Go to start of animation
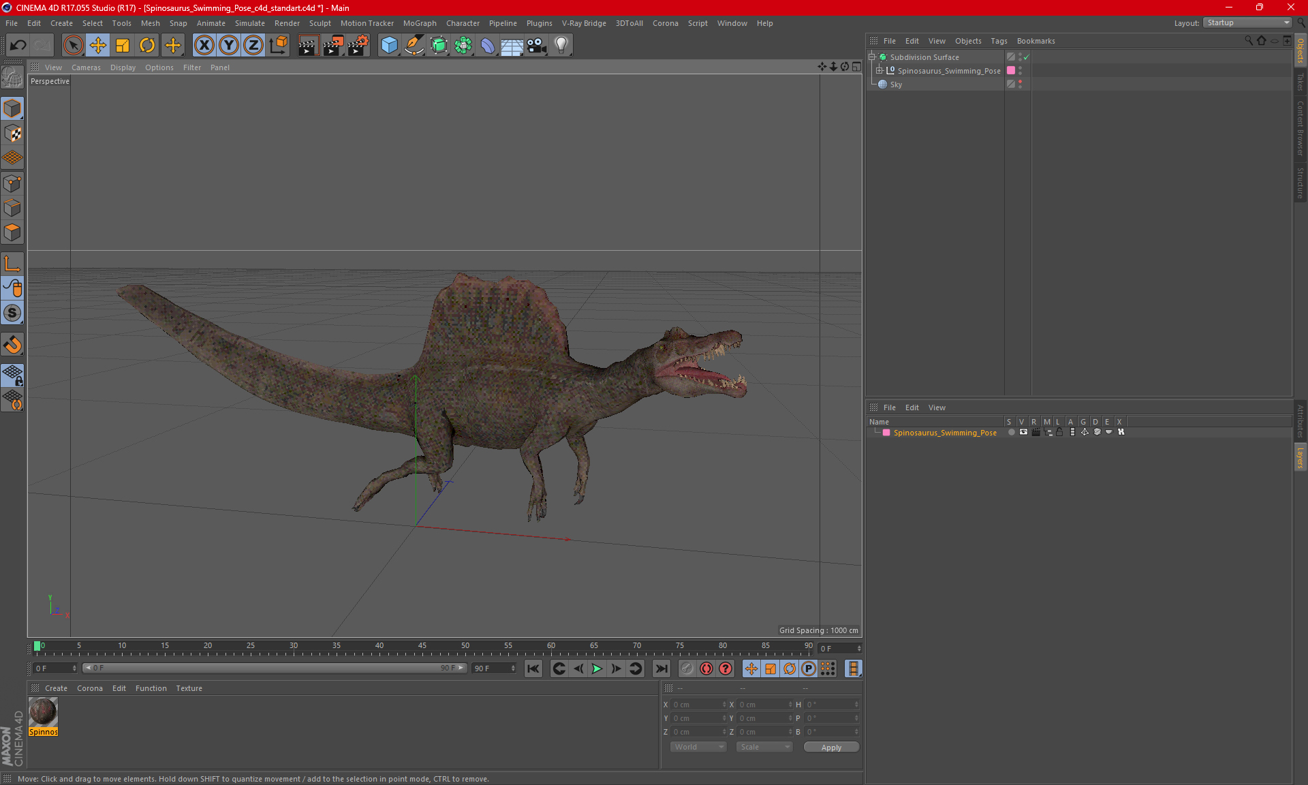The height and width of the screenshot is (785, 1308). [533, 668]
